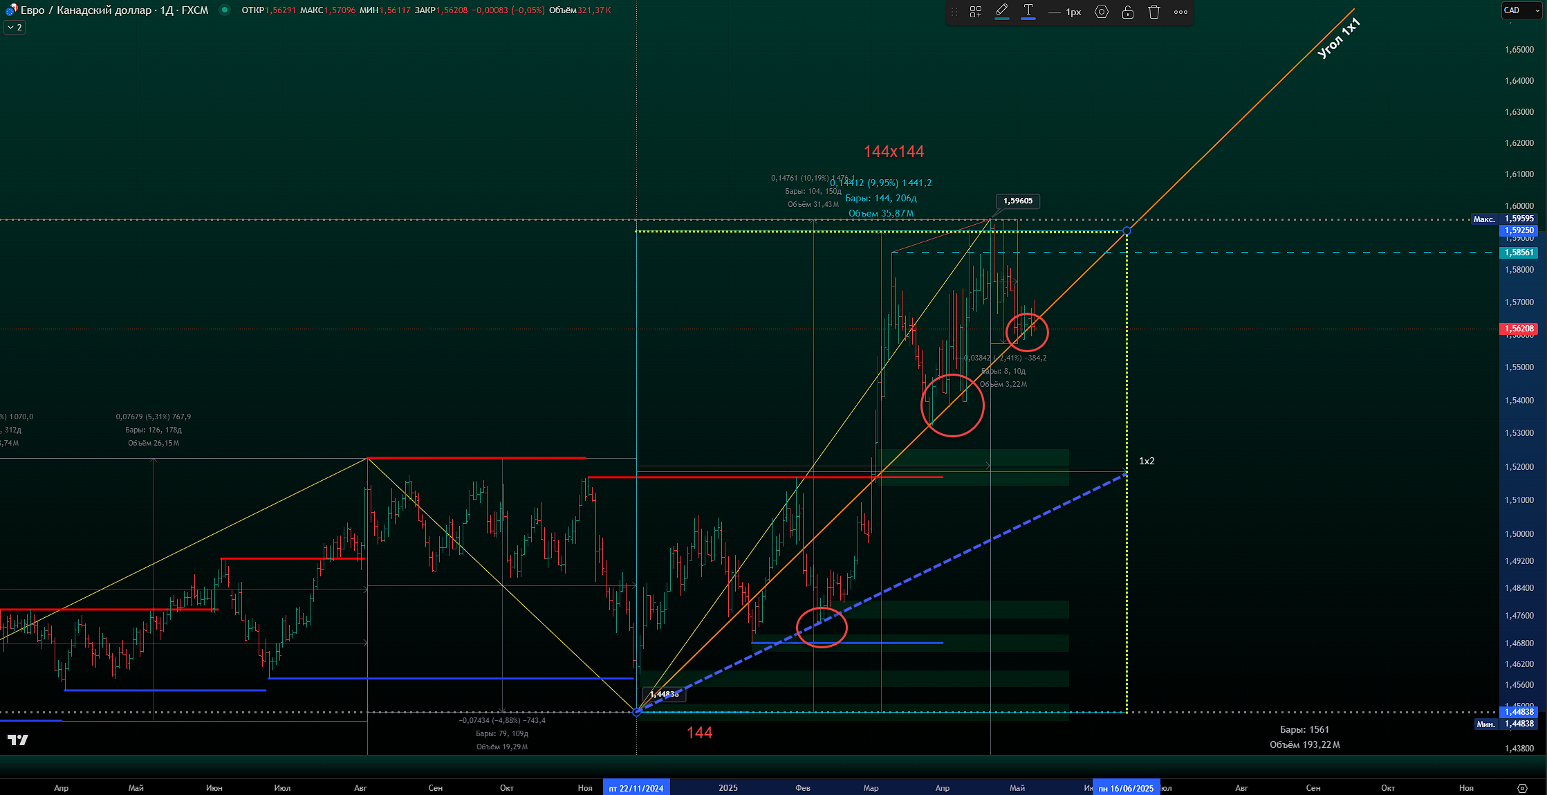Open drawing settings hexagon icon
The image size is (1547, 795).
(x=1102, y=12)
